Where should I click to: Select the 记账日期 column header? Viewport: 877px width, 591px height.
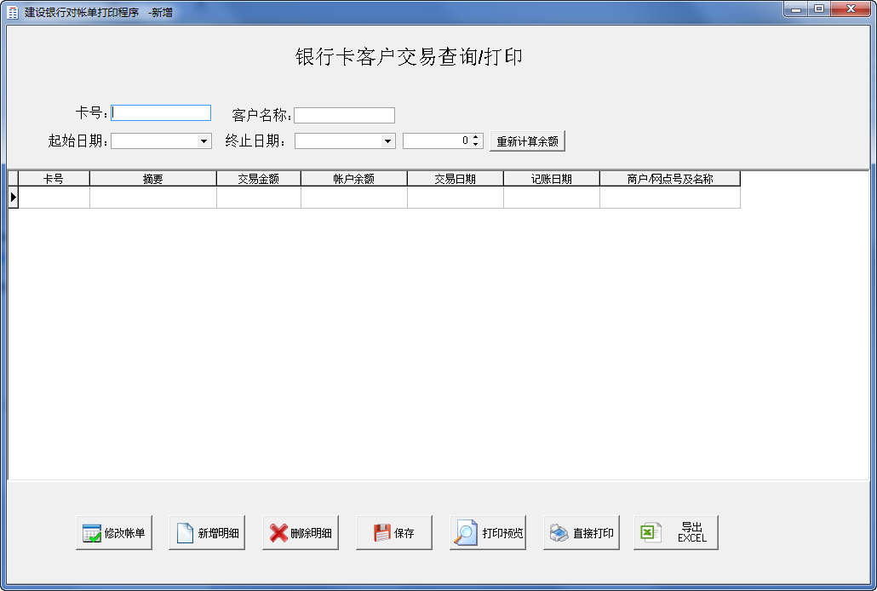pos(552,179)
